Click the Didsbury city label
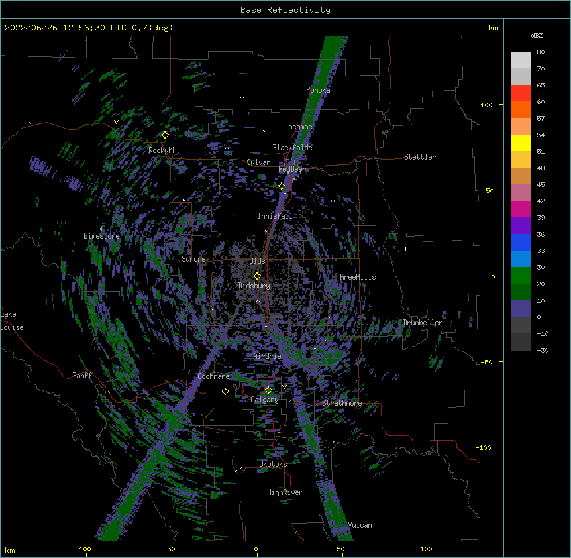Screen dimensions: 571x558 [x=254, y=286]
